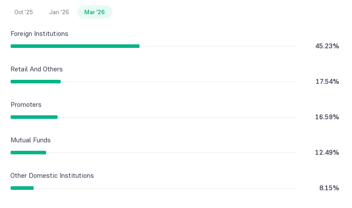This screenshot has width=352, height=208.
Task: Click the Mutual Funds label
Action: point(31,140)
